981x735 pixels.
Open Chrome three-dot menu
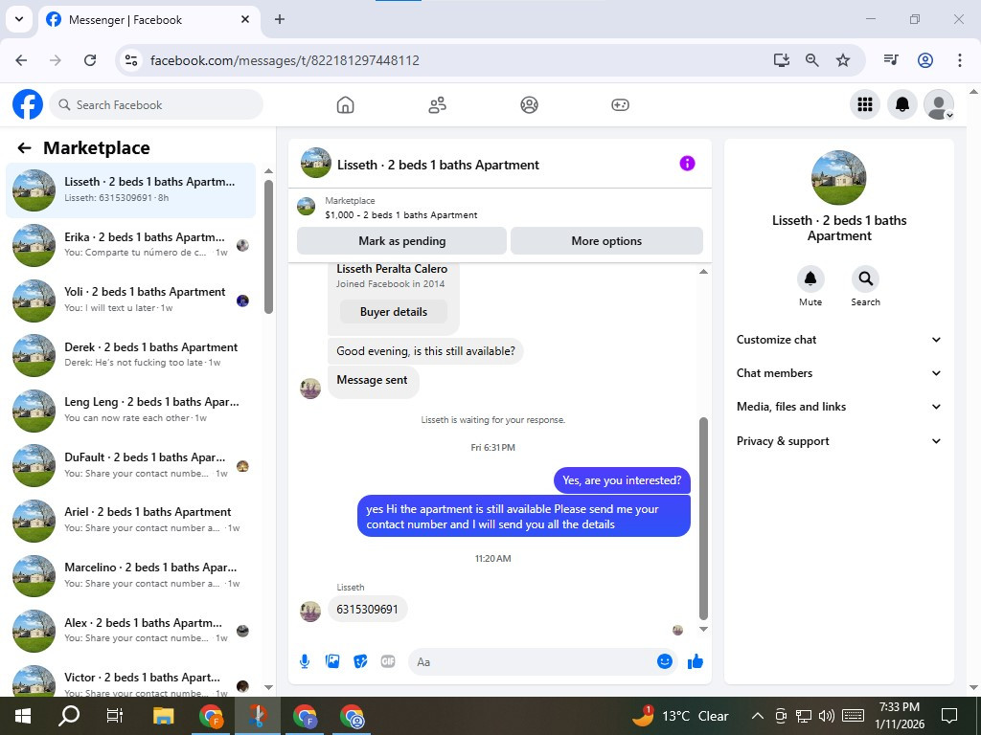pyautogui.click(x=960, y=60)
